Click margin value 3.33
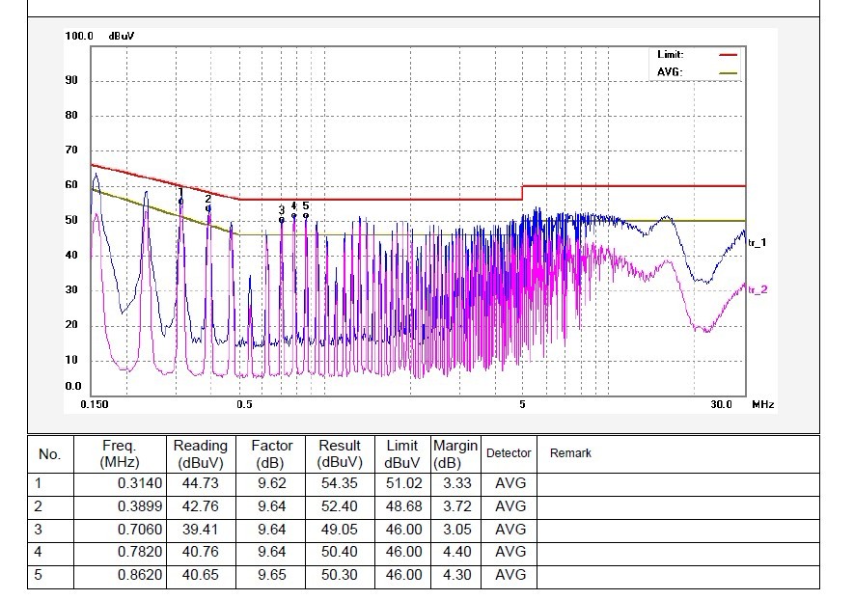The image size is (854, 600). [457, 483]
